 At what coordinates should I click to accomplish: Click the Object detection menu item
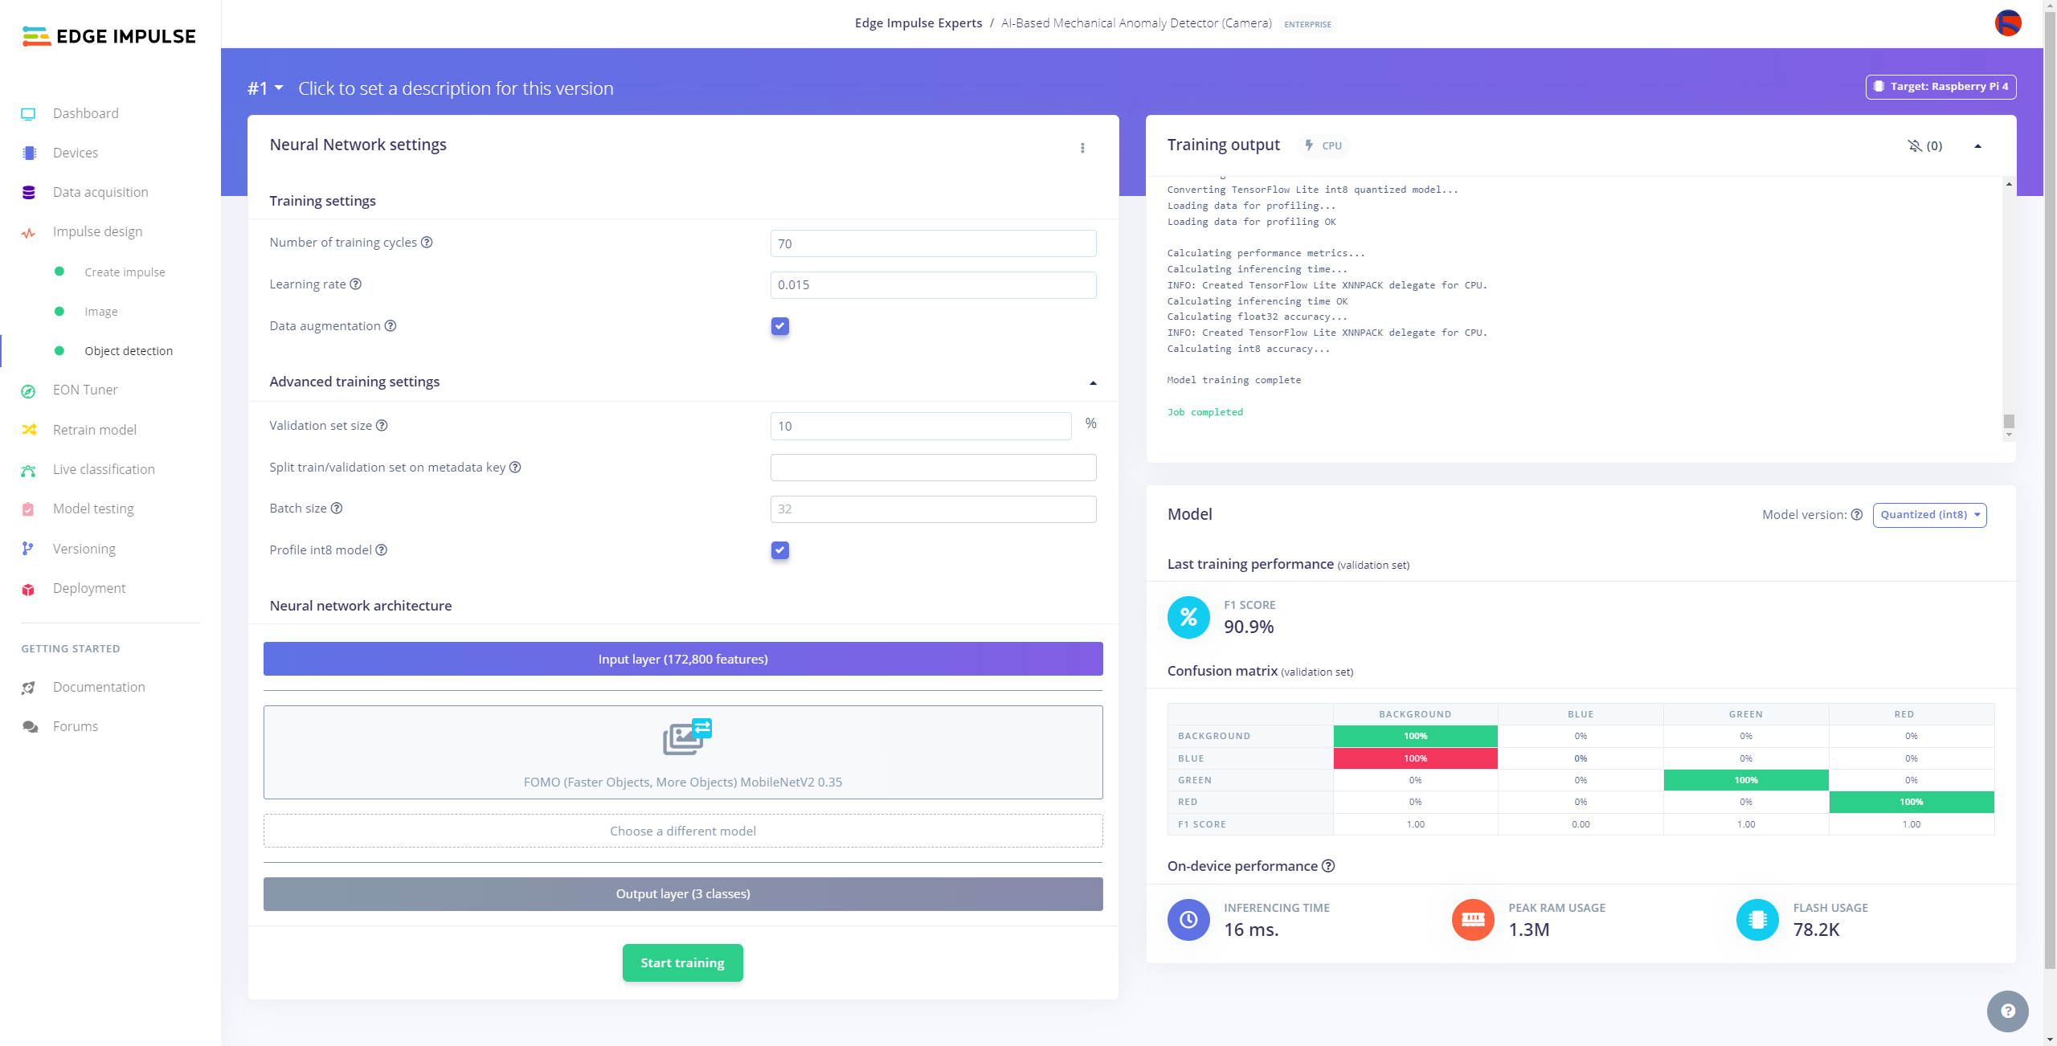click(129, 349)
